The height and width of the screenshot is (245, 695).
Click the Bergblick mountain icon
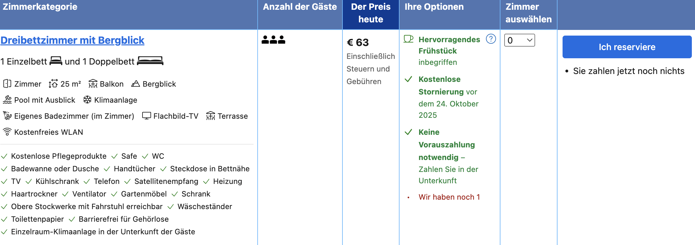point(136,84)
